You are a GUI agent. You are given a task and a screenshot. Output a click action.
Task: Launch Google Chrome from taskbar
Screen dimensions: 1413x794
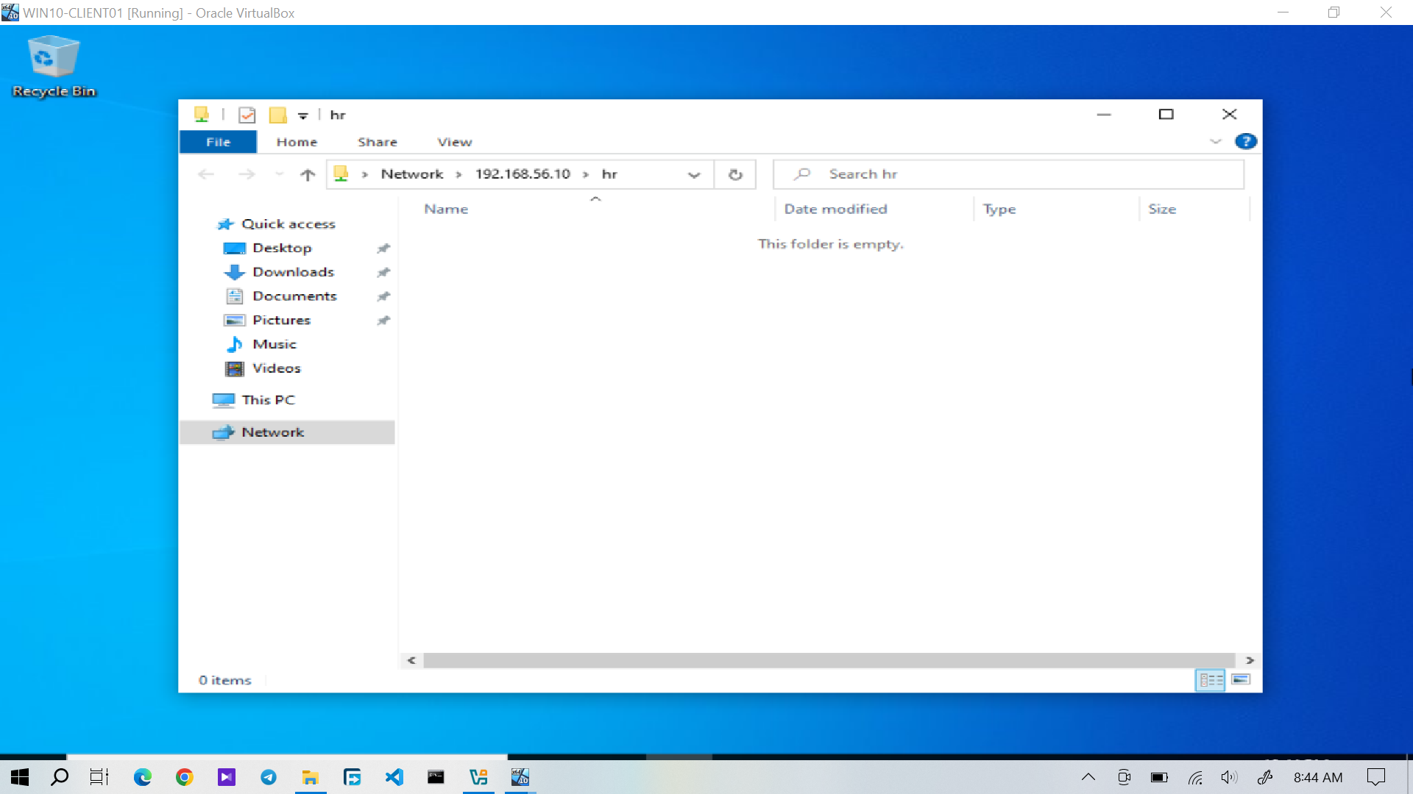[184, 777]
